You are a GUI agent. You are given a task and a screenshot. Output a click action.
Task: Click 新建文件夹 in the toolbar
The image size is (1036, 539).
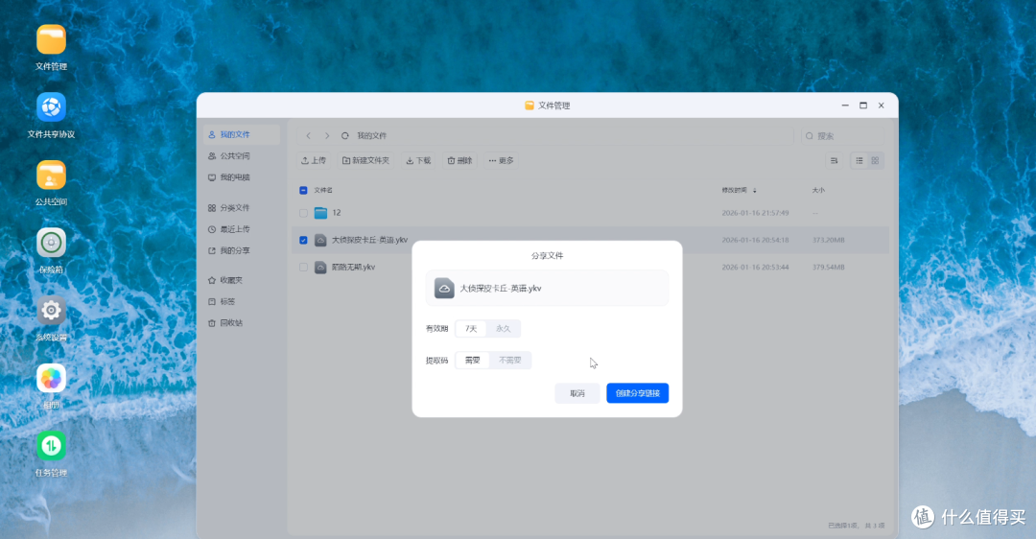click(366, 160)
